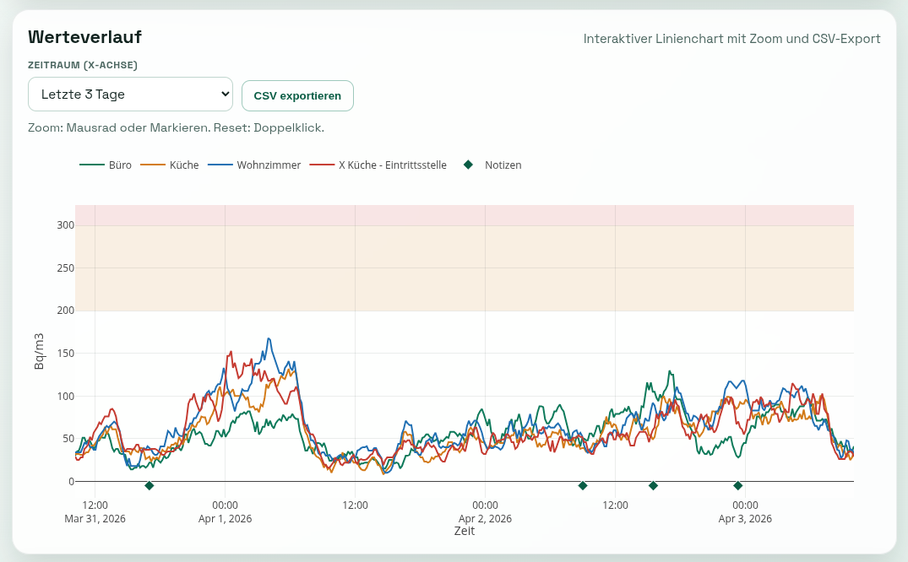
Task: Click the note marker shortly after 12:00 on April 2
Action: point(653,485)
